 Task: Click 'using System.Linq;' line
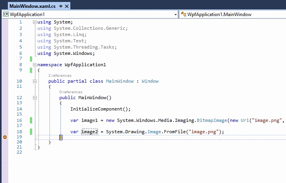coord(62,34)
